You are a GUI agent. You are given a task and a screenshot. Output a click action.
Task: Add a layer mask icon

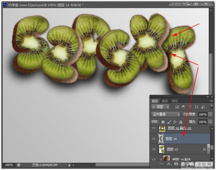[176, 164]
